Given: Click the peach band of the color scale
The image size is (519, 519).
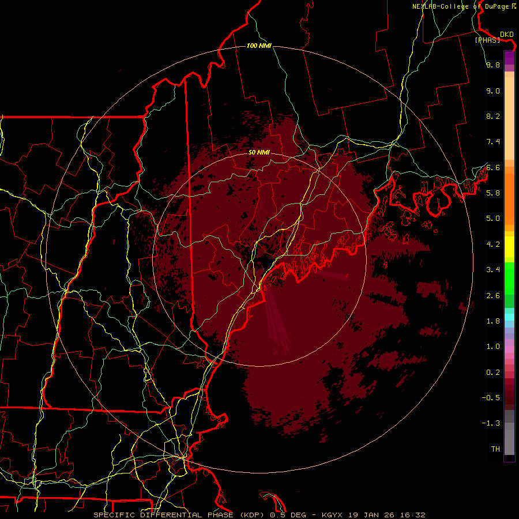Looking at the screenshot, I should [509, 118].
